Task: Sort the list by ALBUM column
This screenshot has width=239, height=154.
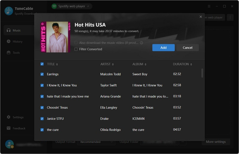Action: tap(139, 64)
